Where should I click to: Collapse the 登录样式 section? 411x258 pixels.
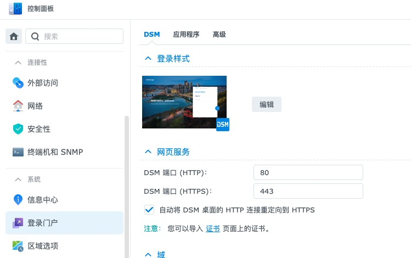coord(148,59)
